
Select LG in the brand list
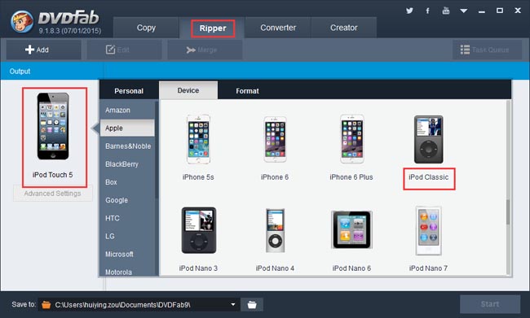pos(127,236)
